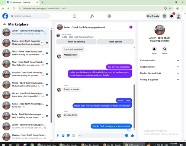Open the Lesly conversation in list
This screenshot has width=186, height=146.
point(25,116)
